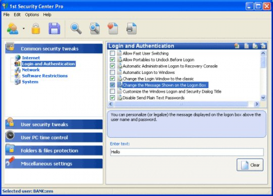Screen dimensions: 273x196
Task: Click the locked folder icon of Folders & files protection
Action: [x=10, y=148]
